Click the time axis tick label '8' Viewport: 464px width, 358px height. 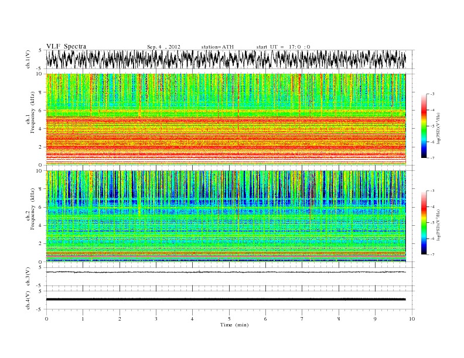click(339, 319)
